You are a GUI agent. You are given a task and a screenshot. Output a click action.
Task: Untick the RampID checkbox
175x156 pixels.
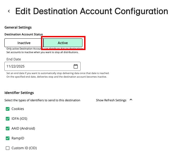[7, 138]
